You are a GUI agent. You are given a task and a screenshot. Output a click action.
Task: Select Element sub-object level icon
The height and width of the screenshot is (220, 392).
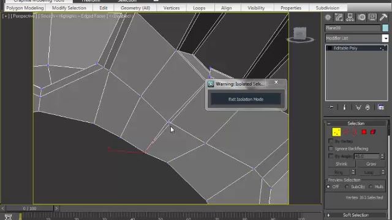point(373,132)
